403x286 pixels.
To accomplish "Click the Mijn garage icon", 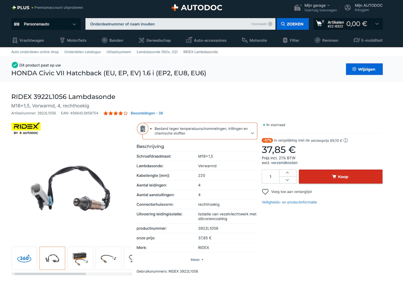I will coord(297,7).
